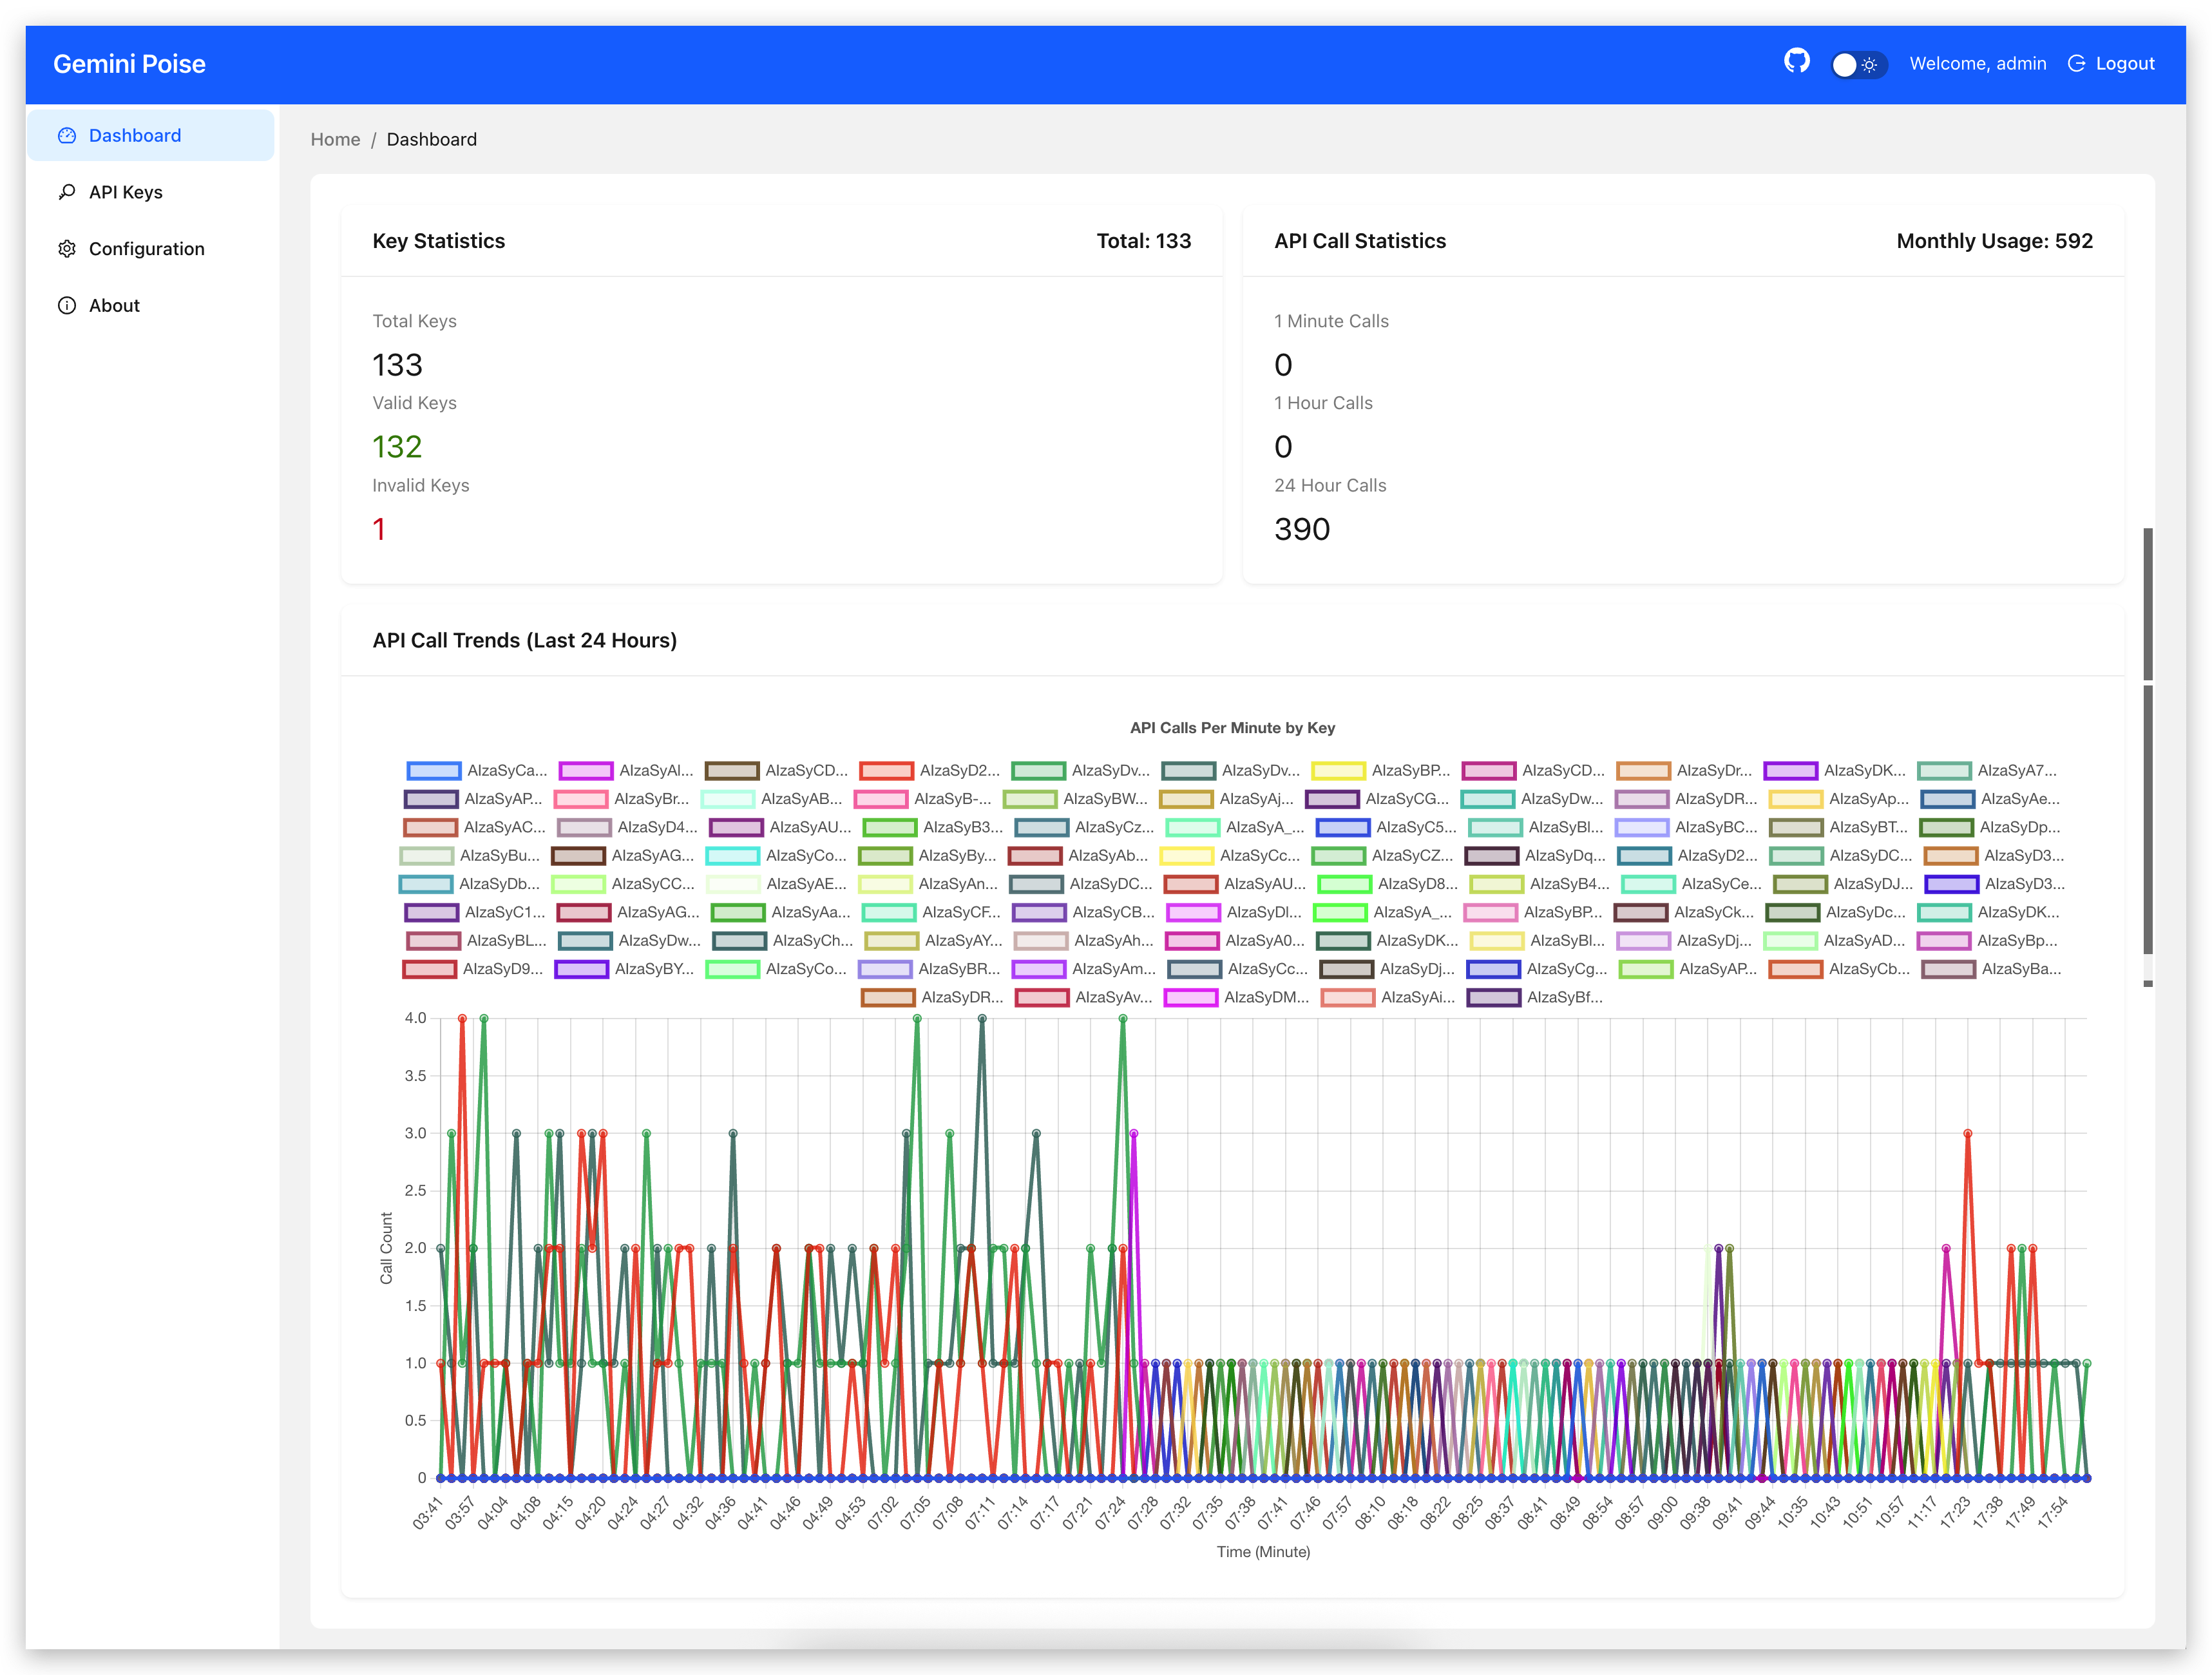This screenshot has width=2212, height=1675.
Task: Hide the AIzaSyCF... legend entry
Action: pos(932,912)
